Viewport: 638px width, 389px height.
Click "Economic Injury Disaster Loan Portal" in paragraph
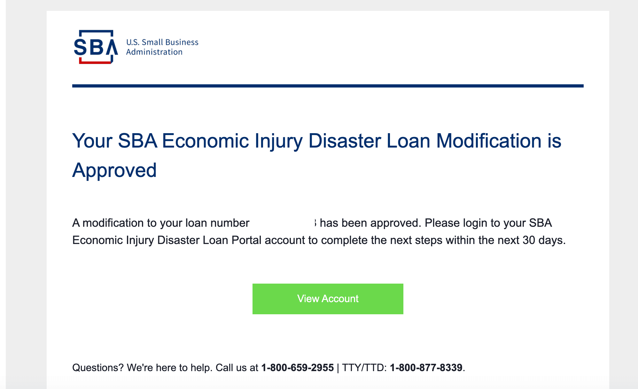click(x=167, y=240)
